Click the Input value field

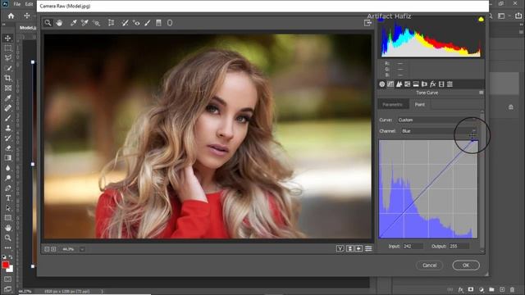click(413, 246)
